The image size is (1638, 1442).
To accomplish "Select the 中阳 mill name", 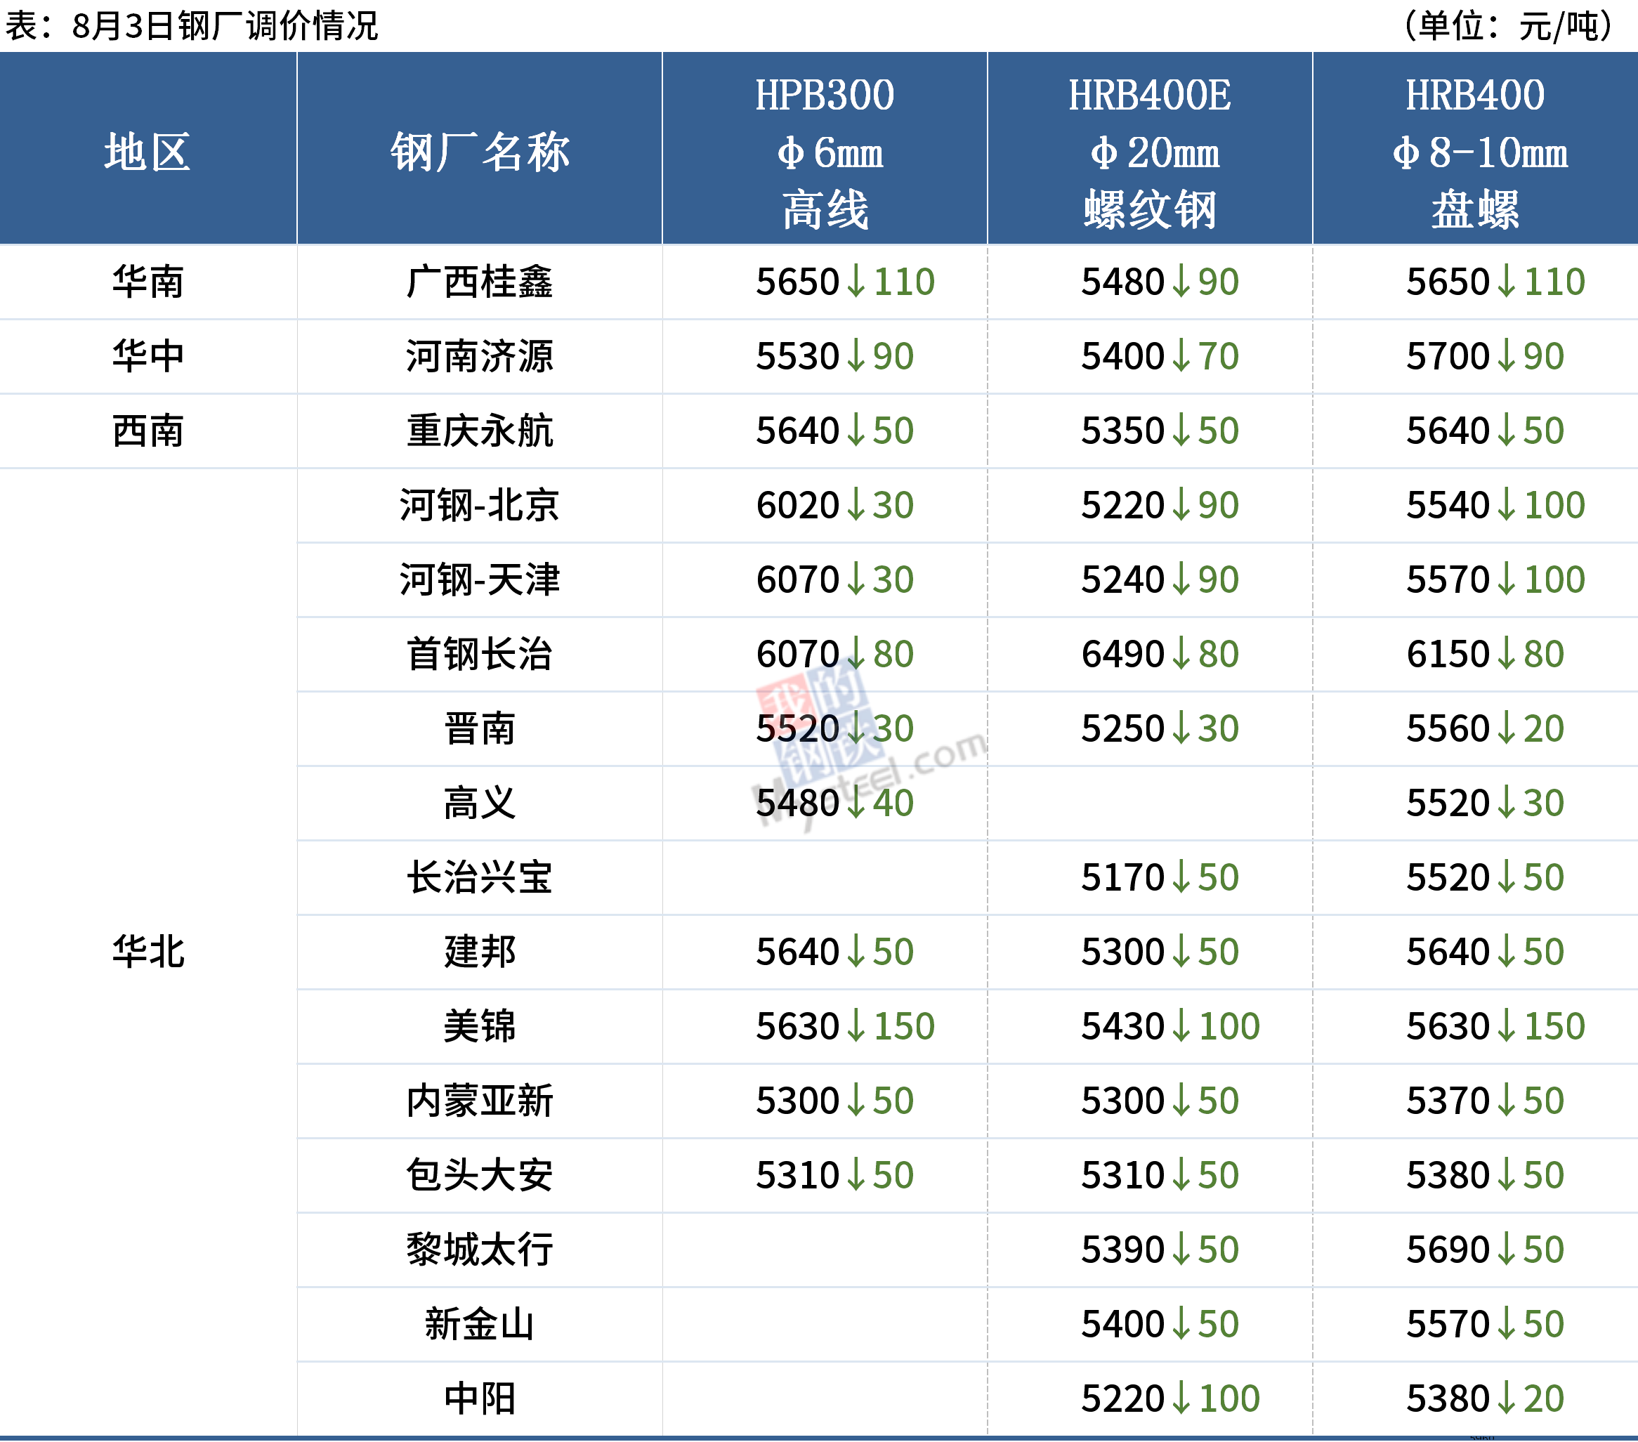I will coord(479,1398).
